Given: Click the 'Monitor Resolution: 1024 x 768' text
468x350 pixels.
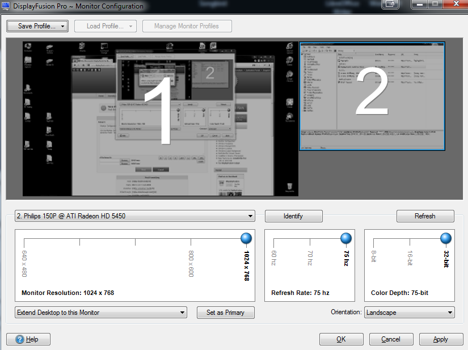Looking at the screenshot, I should click(68, 293).
